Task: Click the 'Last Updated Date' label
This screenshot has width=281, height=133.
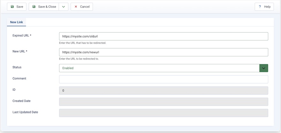Action: (25, 112)
